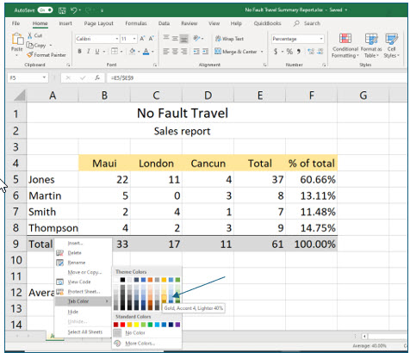Screen dimensions: 410x353
Task: Pick the yellow standard color swatch
Action: click(136, 325)
